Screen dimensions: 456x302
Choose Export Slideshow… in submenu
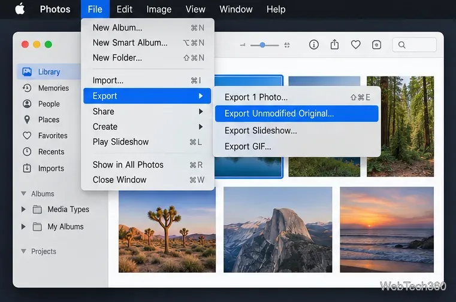click(x=297, y=130)
